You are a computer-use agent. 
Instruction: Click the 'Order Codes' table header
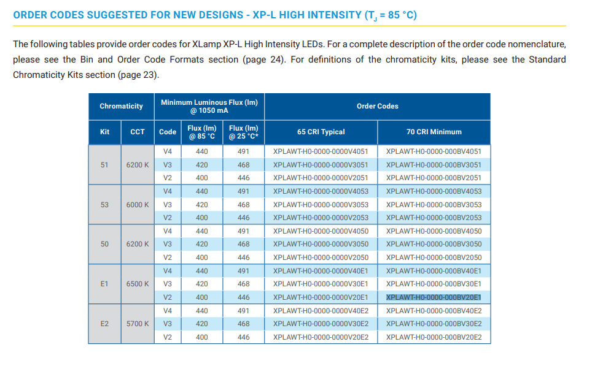click(x=378, y=106)
